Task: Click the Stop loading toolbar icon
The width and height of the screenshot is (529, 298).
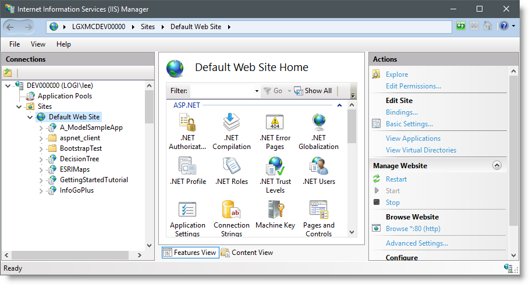Action: (x=474, y=26)
